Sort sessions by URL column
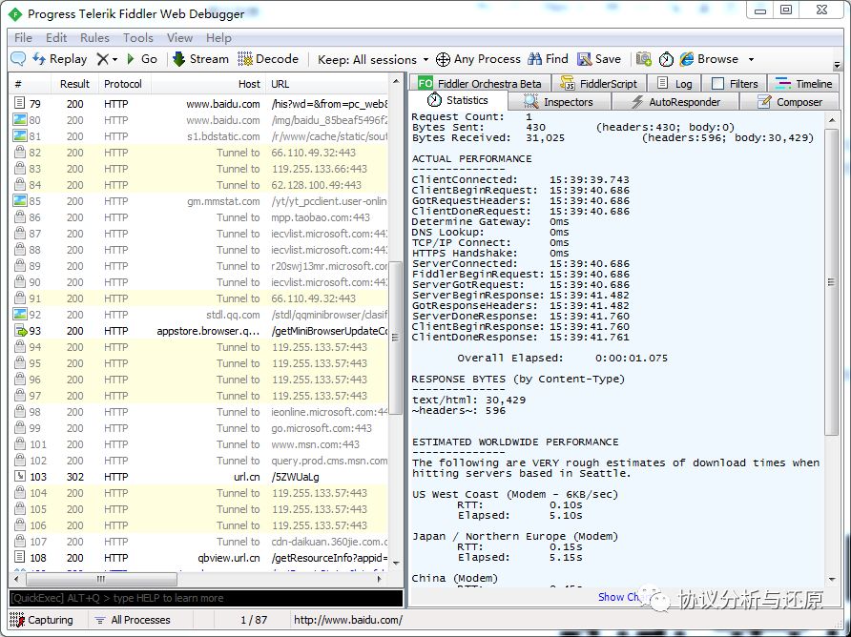The width and height of the screenshot is (851, 637). click(326, 84)
